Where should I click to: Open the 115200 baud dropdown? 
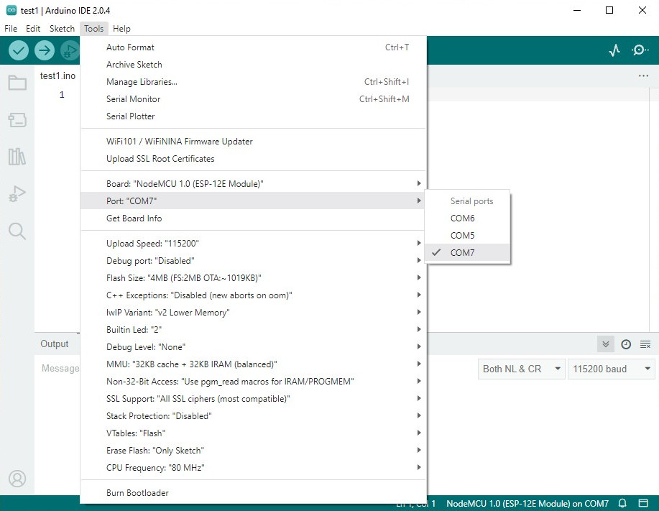(x=611, y=369)
